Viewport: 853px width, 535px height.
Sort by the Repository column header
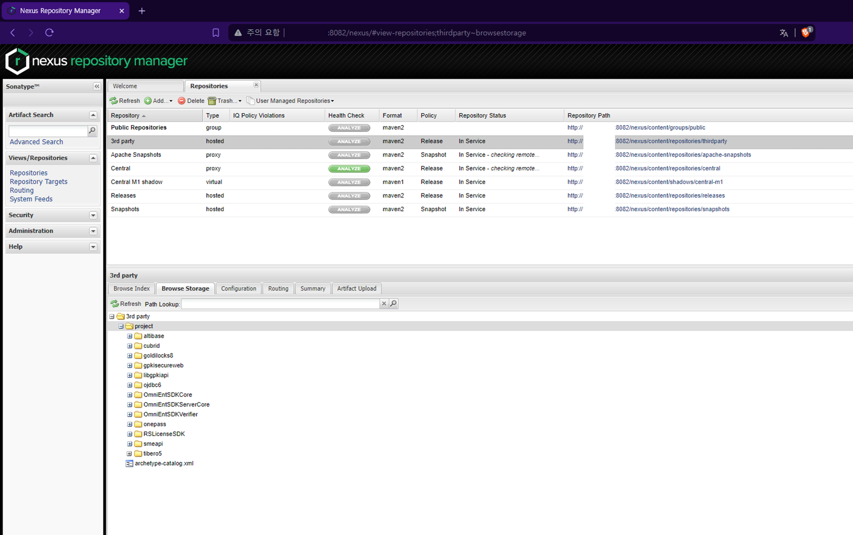(x=155, y=115)
